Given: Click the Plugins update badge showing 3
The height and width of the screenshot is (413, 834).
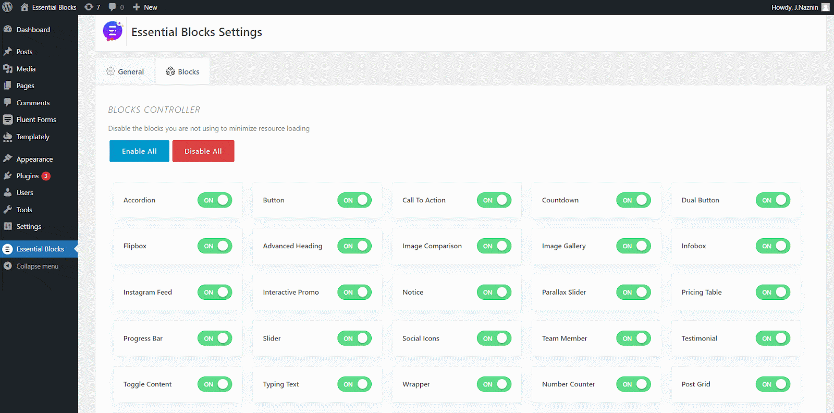Looking at the screenshot, I should pyautogui.click(x=46, y=176).
